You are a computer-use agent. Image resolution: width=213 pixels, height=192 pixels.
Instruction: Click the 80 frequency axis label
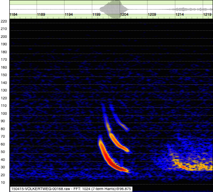3,129
